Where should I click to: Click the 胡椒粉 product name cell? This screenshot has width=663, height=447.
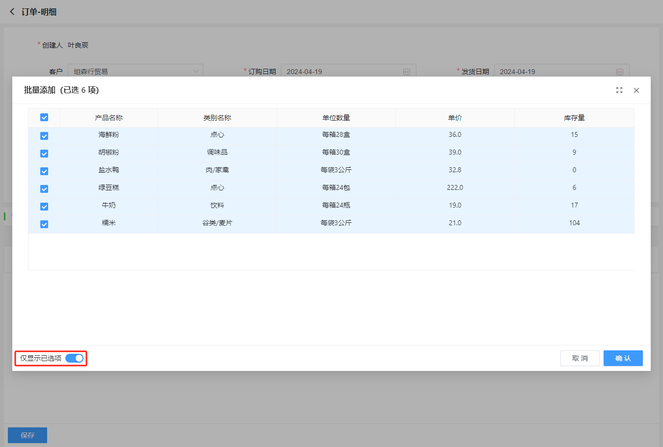(109, 153)
